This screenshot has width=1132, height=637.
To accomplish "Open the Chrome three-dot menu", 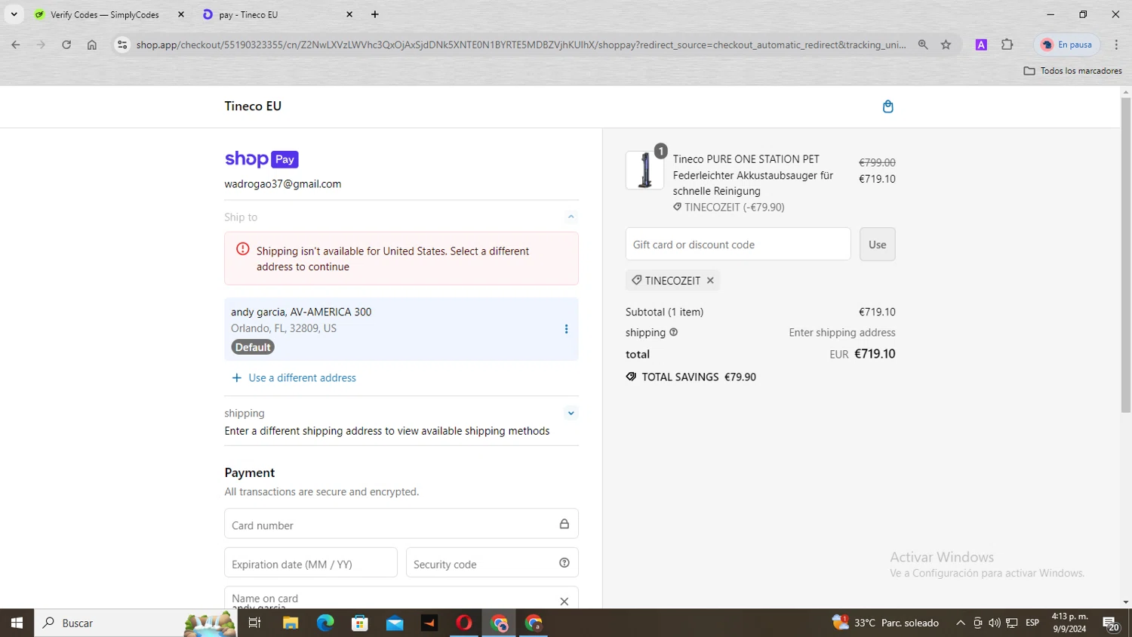I will (x=1116, y=45).
